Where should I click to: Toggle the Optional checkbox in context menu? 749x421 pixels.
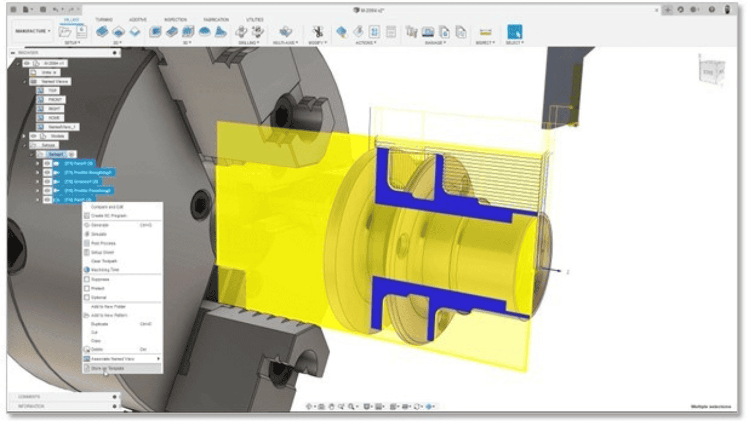(87, 298)
